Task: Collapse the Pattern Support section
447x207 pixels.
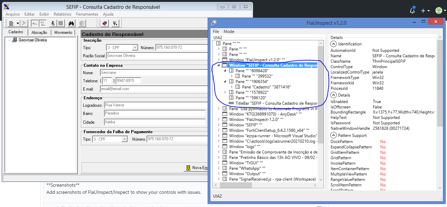Action: click(333, 136)
